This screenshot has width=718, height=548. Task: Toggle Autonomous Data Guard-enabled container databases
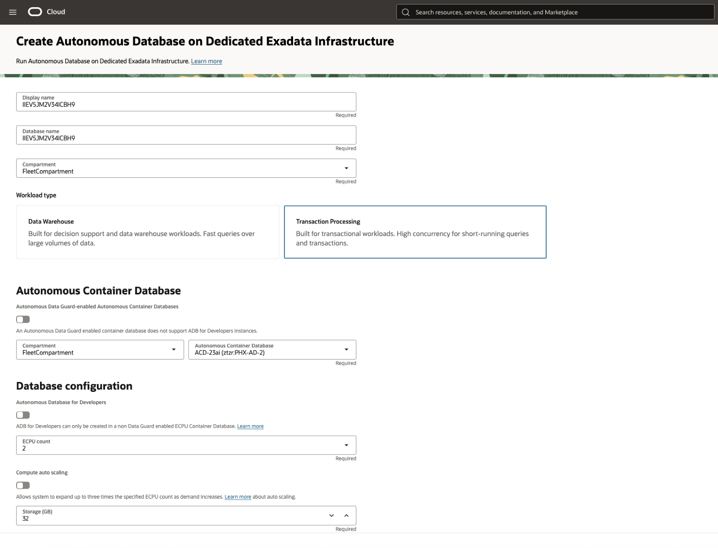pyautogui.click(x=23, y=320)
